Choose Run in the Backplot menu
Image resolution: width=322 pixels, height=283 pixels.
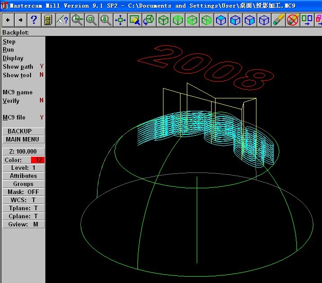[x=8, y=50]
